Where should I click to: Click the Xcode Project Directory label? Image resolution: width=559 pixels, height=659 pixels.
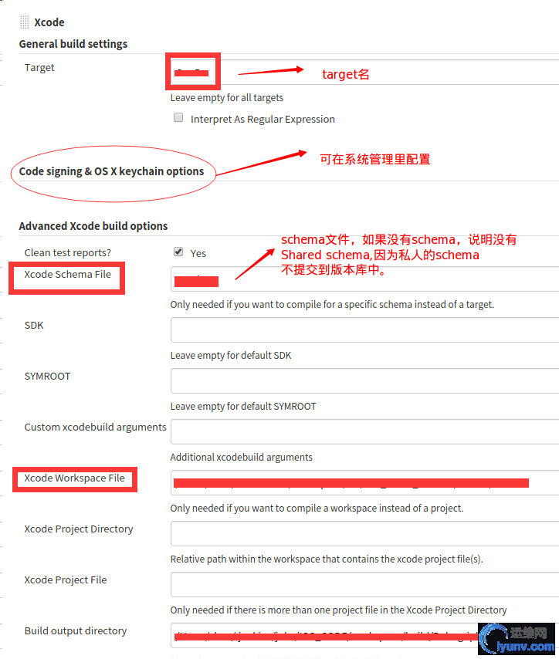[x=79, y=529]
